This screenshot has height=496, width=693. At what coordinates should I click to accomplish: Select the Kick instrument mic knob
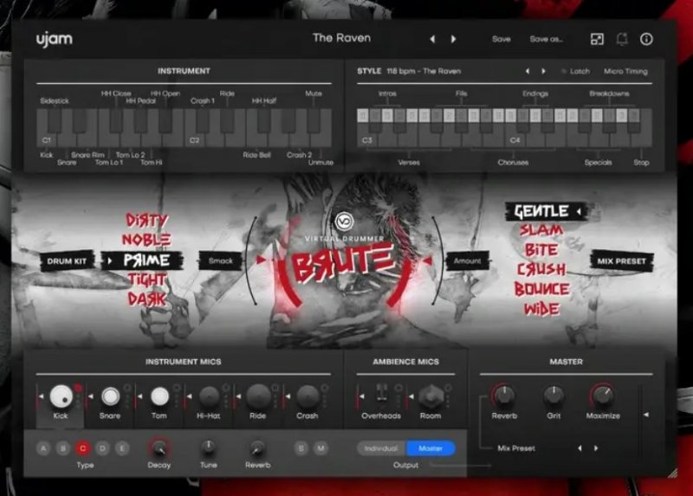61,396
